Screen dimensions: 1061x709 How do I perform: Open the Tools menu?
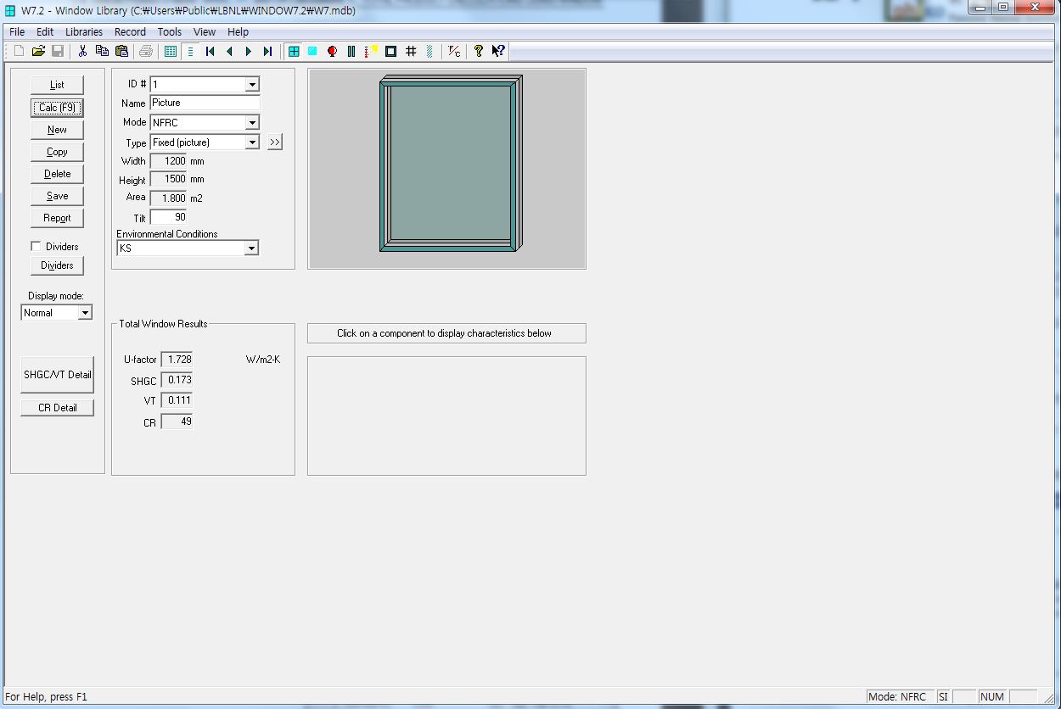[x=170, y=31]
